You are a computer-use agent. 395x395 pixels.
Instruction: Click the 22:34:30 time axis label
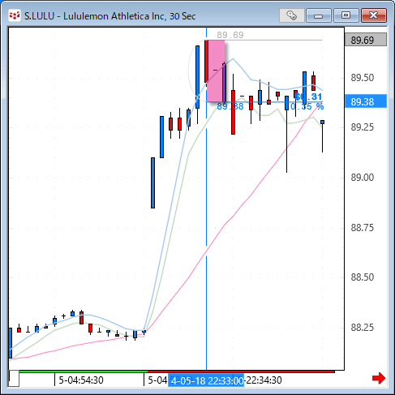point(264,380)
